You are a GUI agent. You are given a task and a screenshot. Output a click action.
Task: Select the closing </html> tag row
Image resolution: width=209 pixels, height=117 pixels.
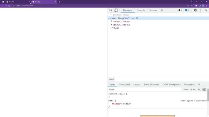coord(115,28)
